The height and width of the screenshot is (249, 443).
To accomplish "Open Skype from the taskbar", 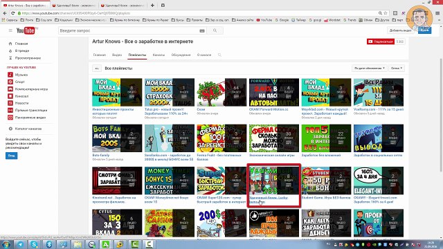I will pos(35,244).
